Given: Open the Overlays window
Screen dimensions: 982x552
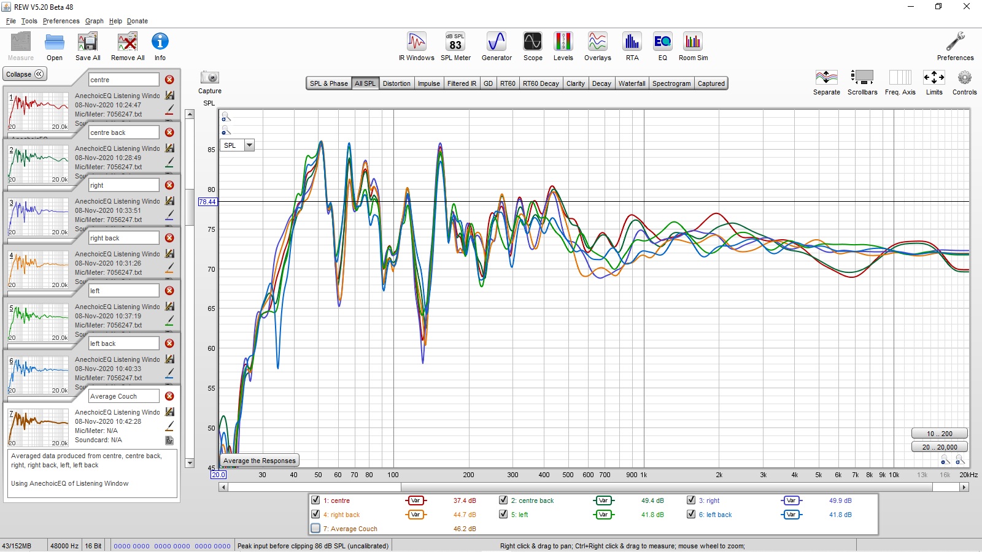Looking at the screenshot, I should (x=597, y=47).
